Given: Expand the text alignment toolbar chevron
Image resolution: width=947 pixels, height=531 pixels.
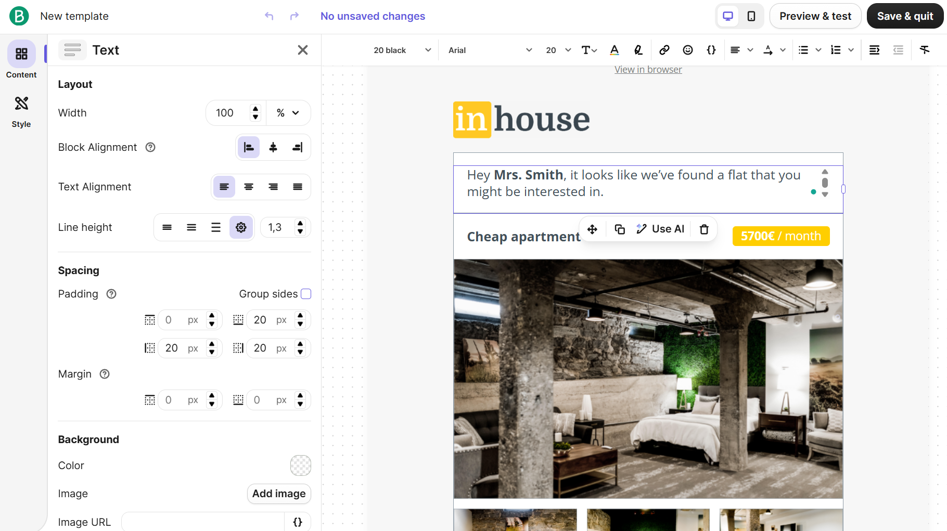Looking at the screenshot, I should (750, 50).
